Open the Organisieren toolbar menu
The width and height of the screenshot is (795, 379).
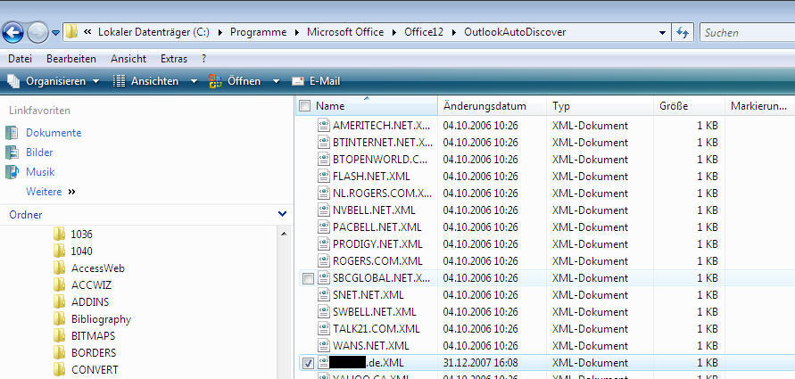pyautogui.click(x=54, y=81)
